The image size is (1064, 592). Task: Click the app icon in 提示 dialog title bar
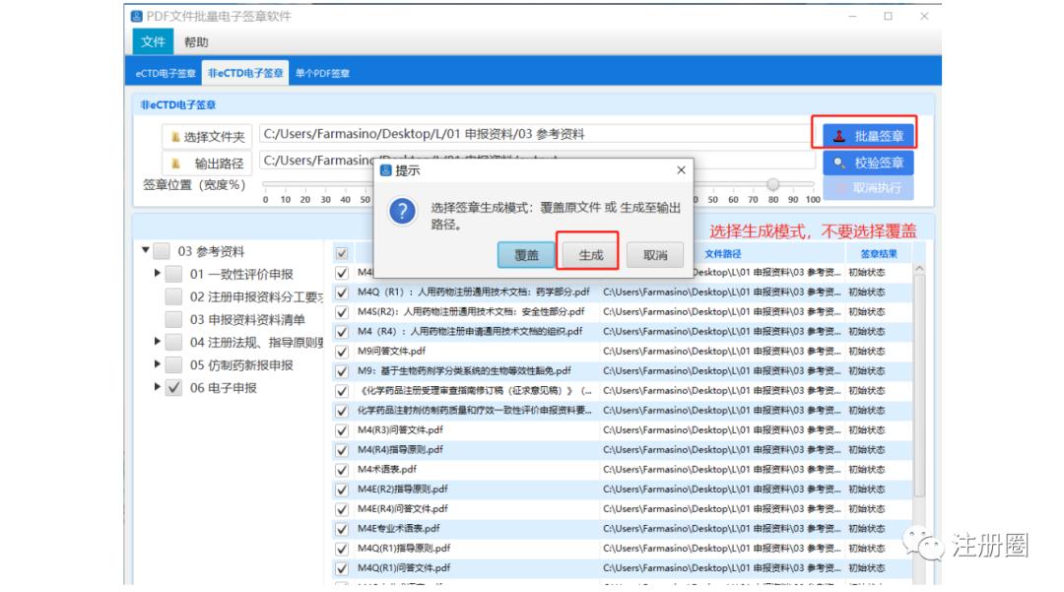pyautogui.click(x=384, y=169)
